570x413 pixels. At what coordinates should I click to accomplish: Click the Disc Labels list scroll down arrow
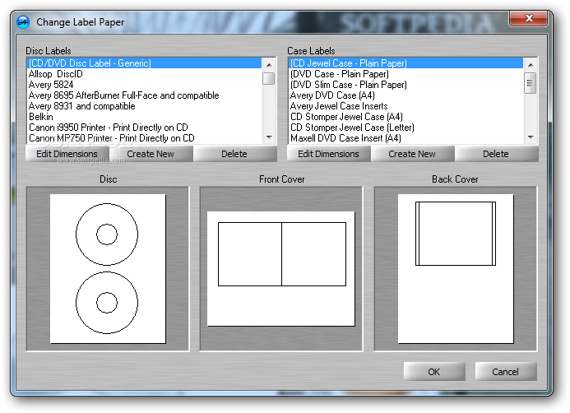click(x=269, y=137)
